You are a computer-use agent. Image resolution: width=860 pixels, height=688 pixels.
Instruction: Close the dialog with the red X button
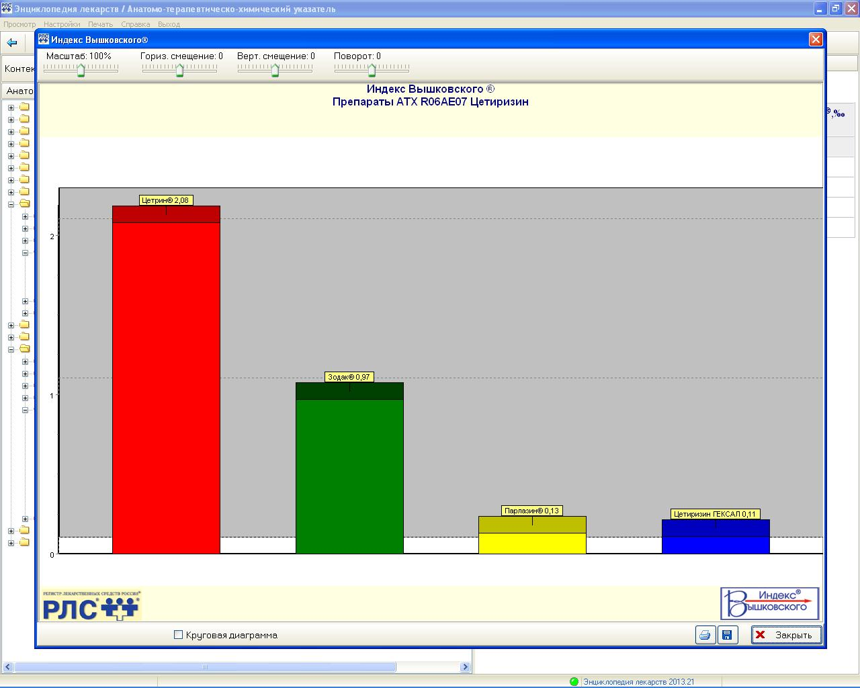click(x=816, y=40)
